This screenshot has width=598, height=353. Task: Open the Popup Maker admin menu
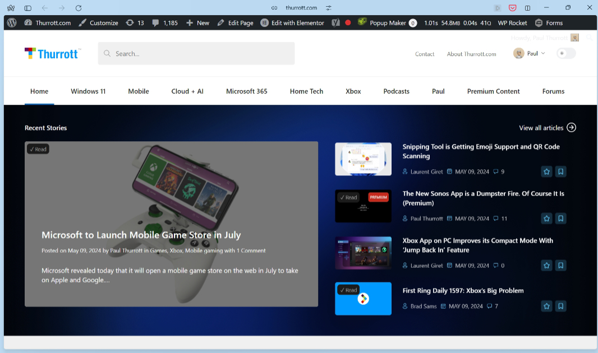point(387,23)
